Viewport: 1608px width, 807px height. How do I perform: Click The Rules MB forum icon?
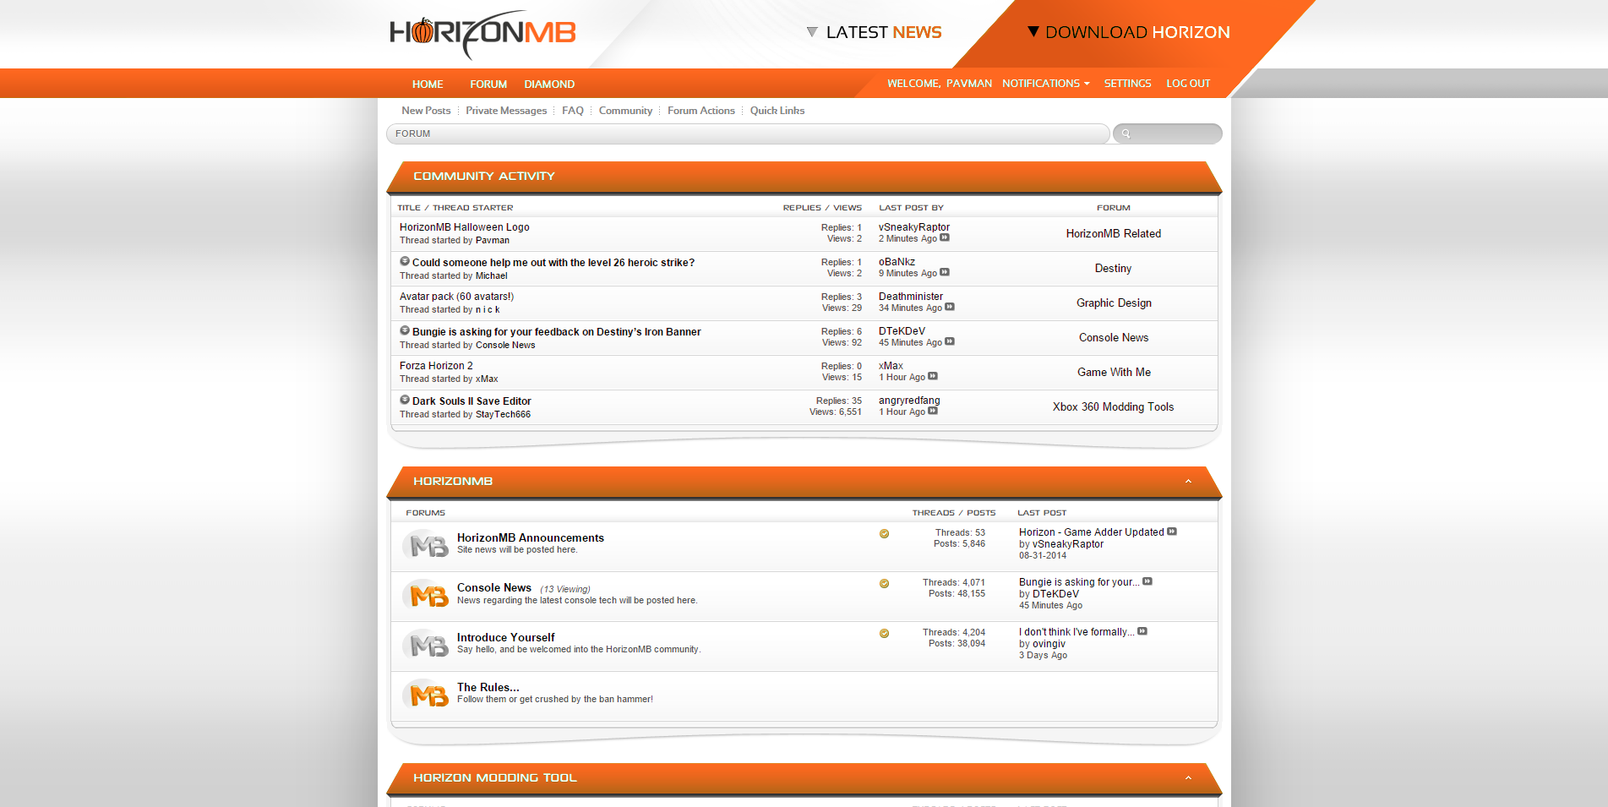[426, 695]
